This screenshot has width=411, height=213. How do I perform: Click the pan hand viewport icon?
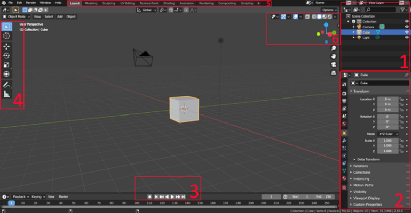334,56
